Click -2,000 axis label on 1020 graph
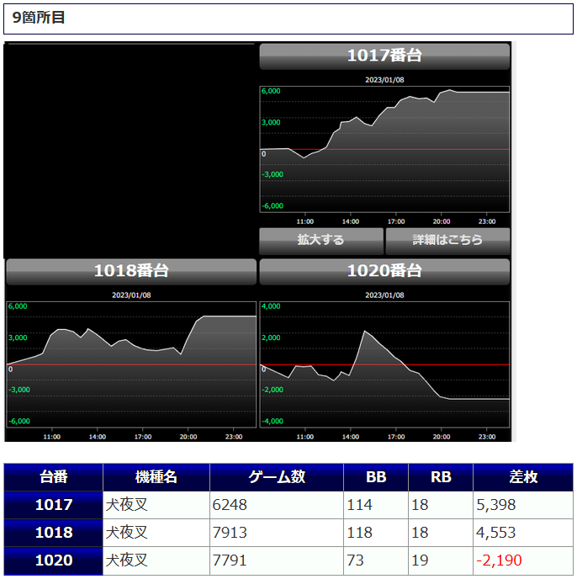 coord(273,390)
